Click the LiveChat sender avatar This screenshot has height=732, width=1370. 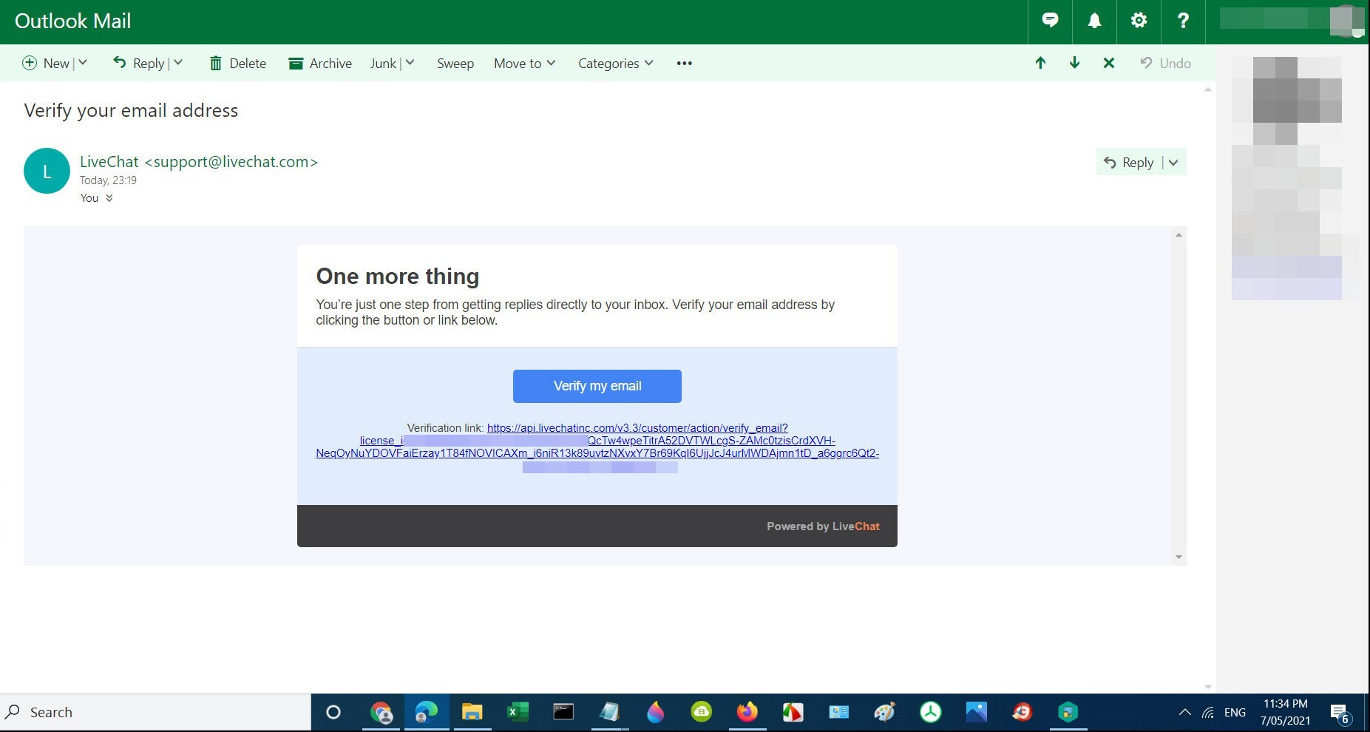coord(47,171)
